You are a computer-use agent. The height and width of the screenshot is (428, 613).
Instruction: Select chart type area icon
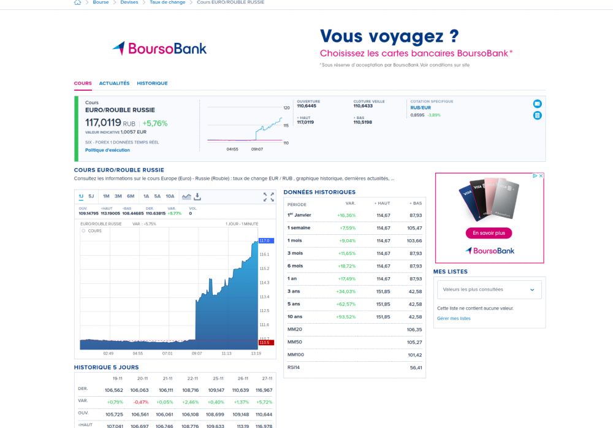point(186,196)
